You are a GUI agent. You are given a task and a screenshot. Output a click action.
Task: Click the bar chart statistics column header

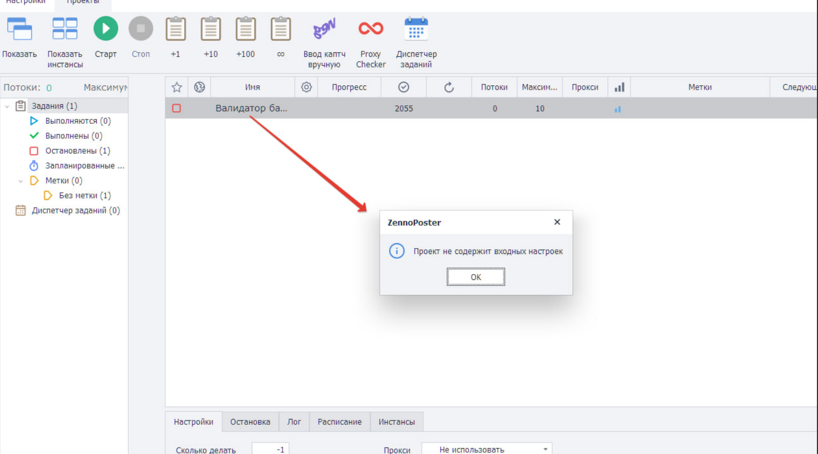pos(619,87)
